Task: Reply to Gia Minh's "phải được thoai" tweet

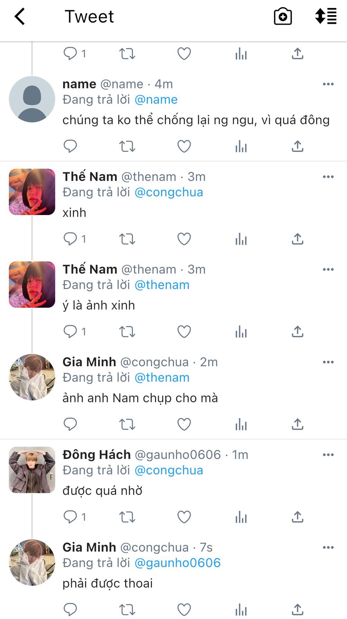Action: point(70,609)
